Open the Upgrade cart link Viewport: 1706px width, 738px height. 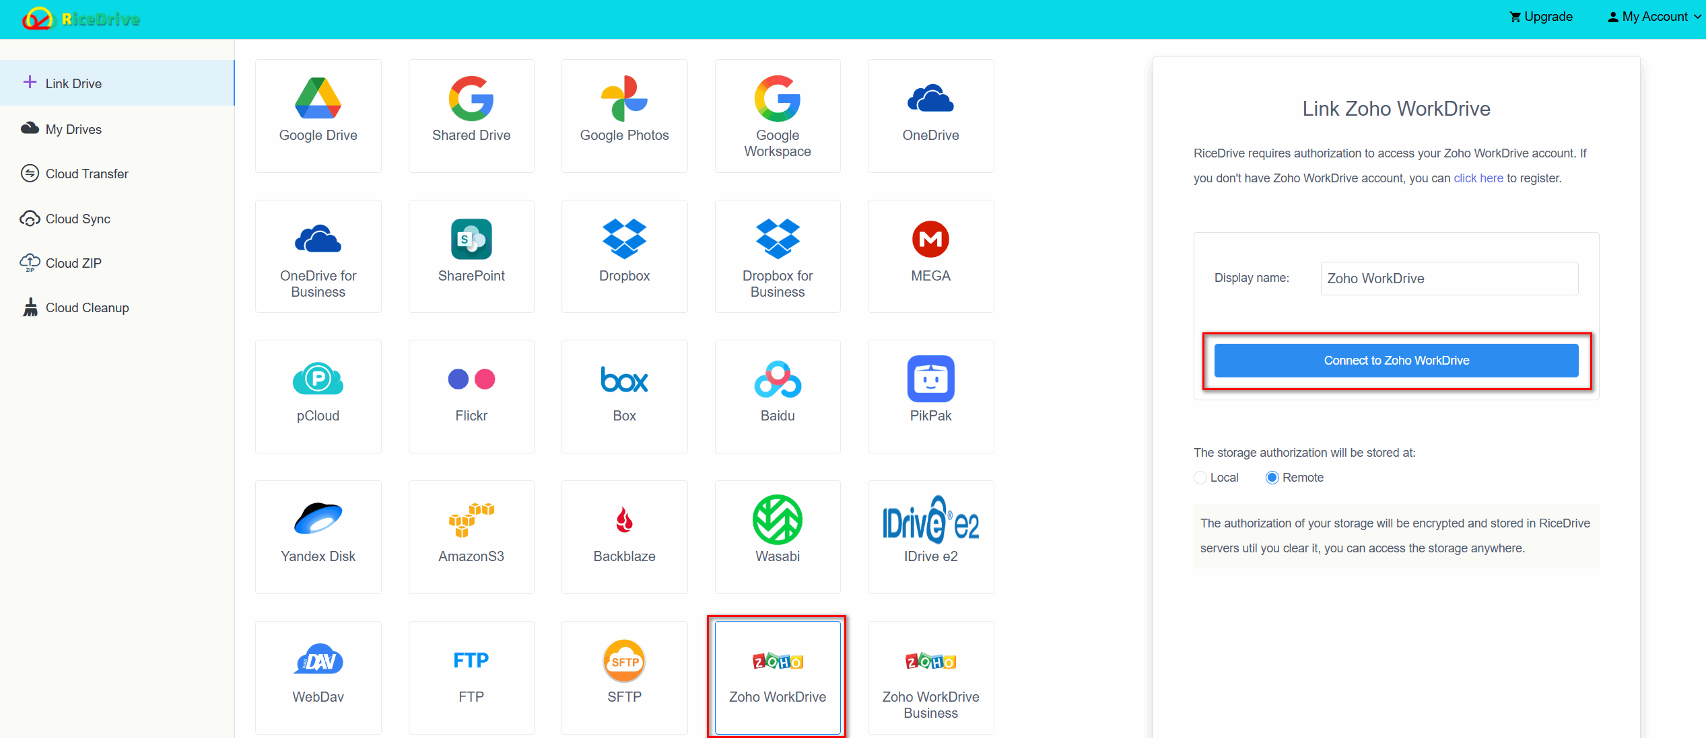click(1540, 17)
